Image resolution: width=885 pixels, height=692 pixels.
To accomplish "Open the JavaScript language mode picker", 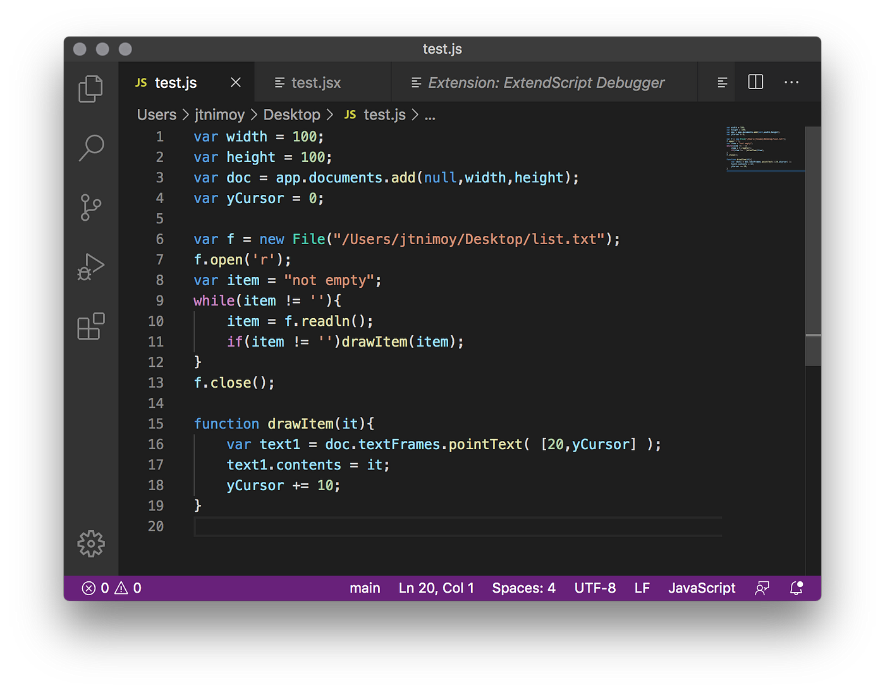I will pyautogui.click(x=702, y=588).
